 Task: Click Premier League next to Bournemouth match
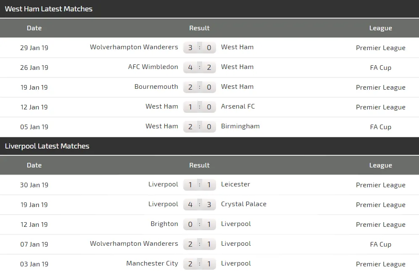pos(380,87)
